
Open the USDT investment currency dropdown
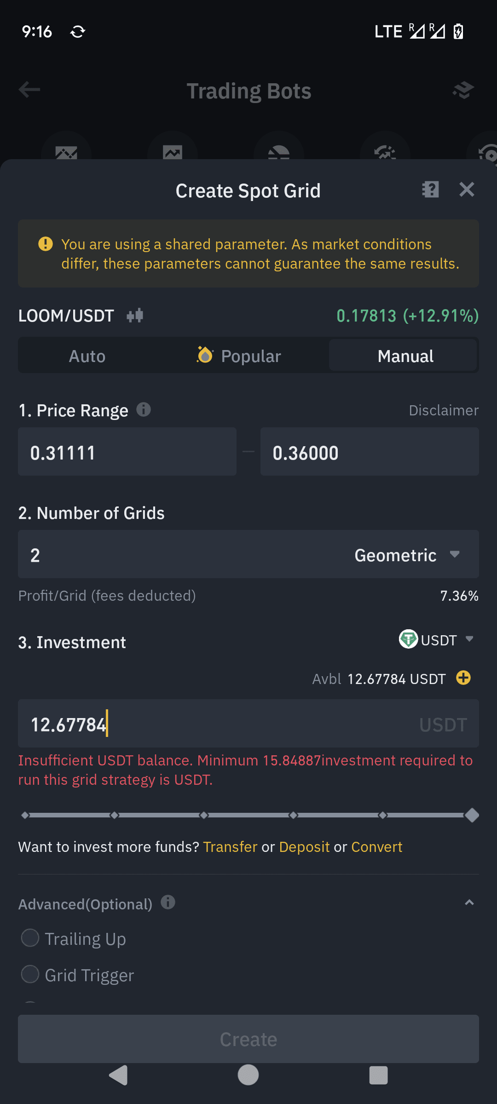click(436, 639)
